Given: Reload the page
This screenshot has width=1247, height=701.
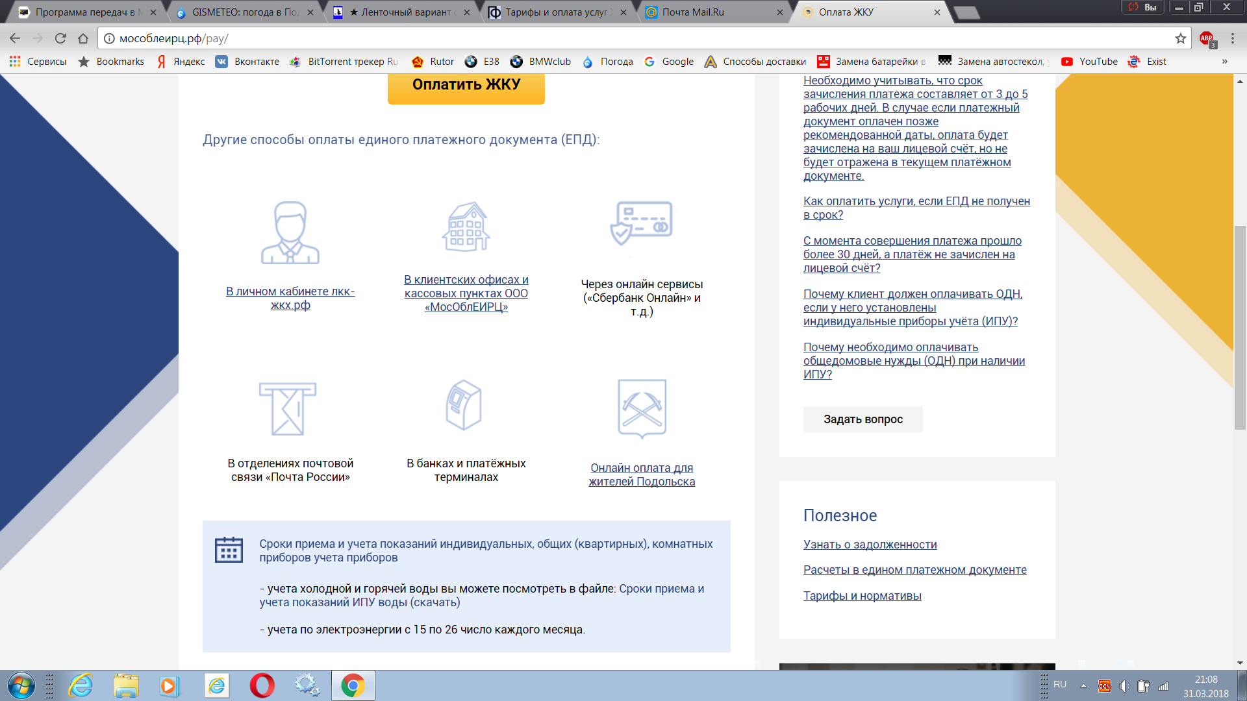Looking at the screenshot, I should pos(60,38).
